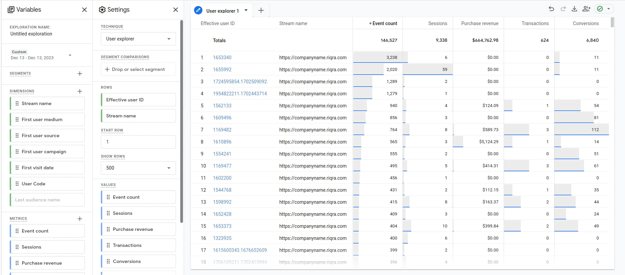Grab the Event count value handle in Settings
The width and height of the screenshot is (625, 275).
pos(108,197)
